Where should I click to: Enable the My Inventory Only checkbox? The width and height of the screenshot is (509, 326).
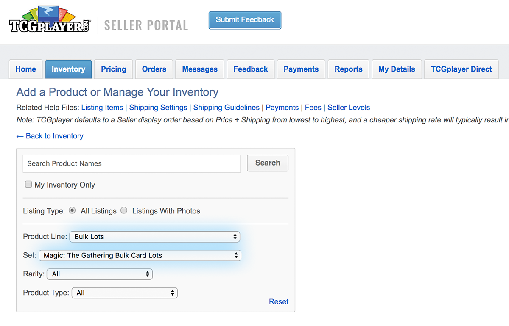28,184
